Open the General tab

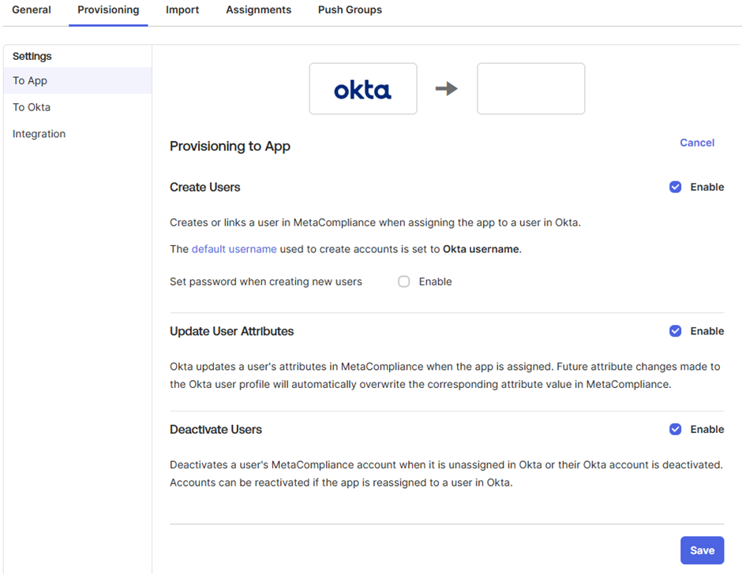32,10
